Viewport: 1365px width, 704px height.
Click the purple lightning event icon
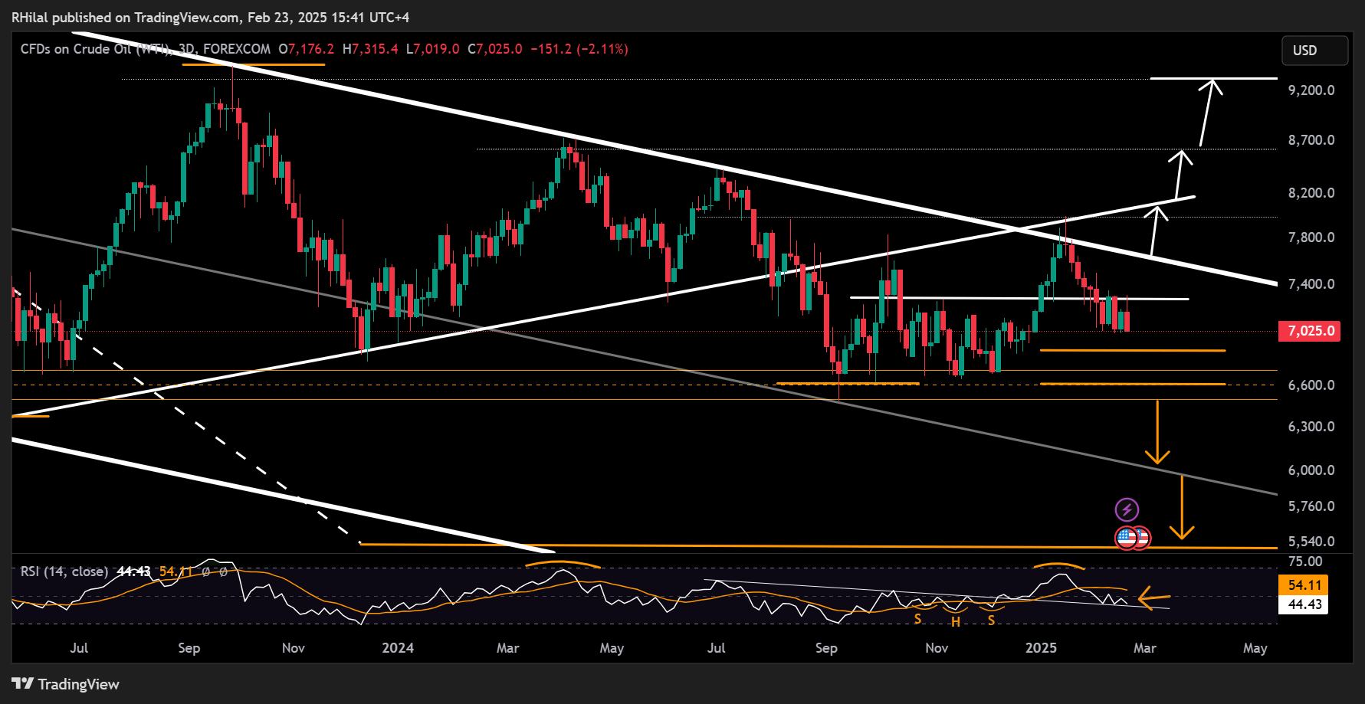point(1126,509)
